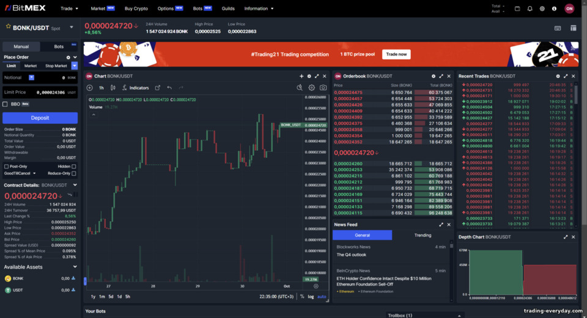The width and height of the screenshot is (587, 318).
Task: Open Place Order settings gear
Action: coord(68,57)
